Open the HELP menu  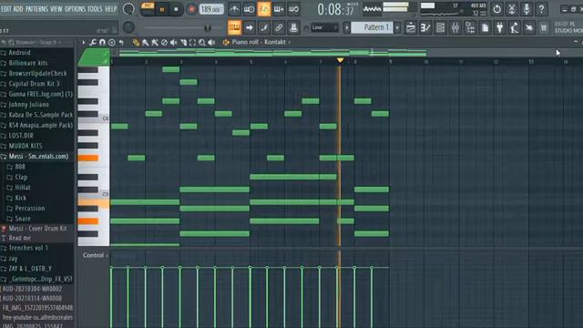pos(111,9)
